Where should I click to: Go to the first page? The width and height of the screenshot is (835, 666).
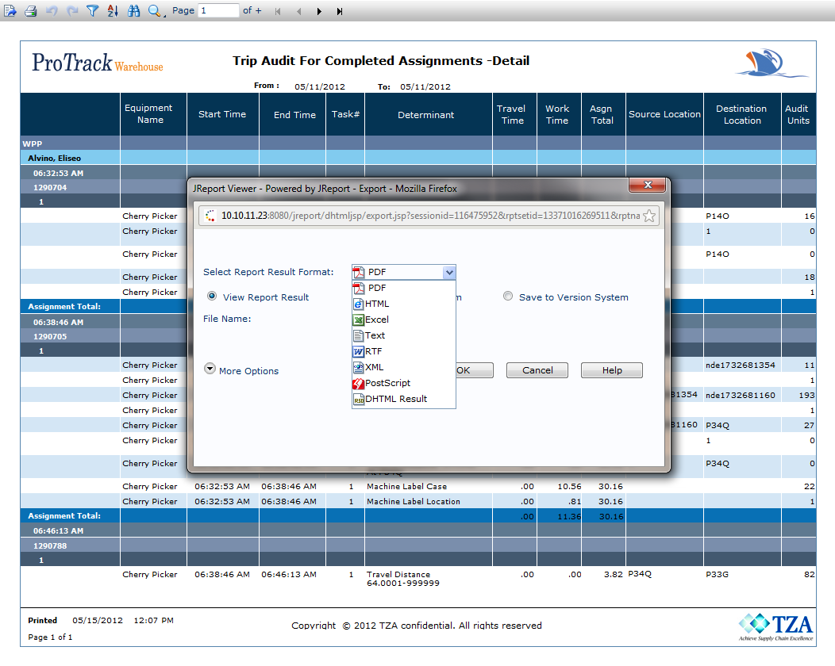click(x=278, y=11)
